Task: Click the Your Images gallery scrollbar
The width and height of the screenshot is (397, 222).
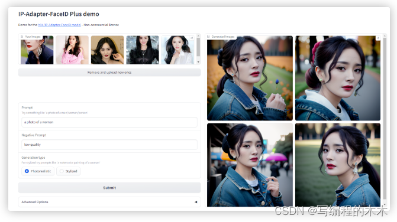Action: coord(198,47)
